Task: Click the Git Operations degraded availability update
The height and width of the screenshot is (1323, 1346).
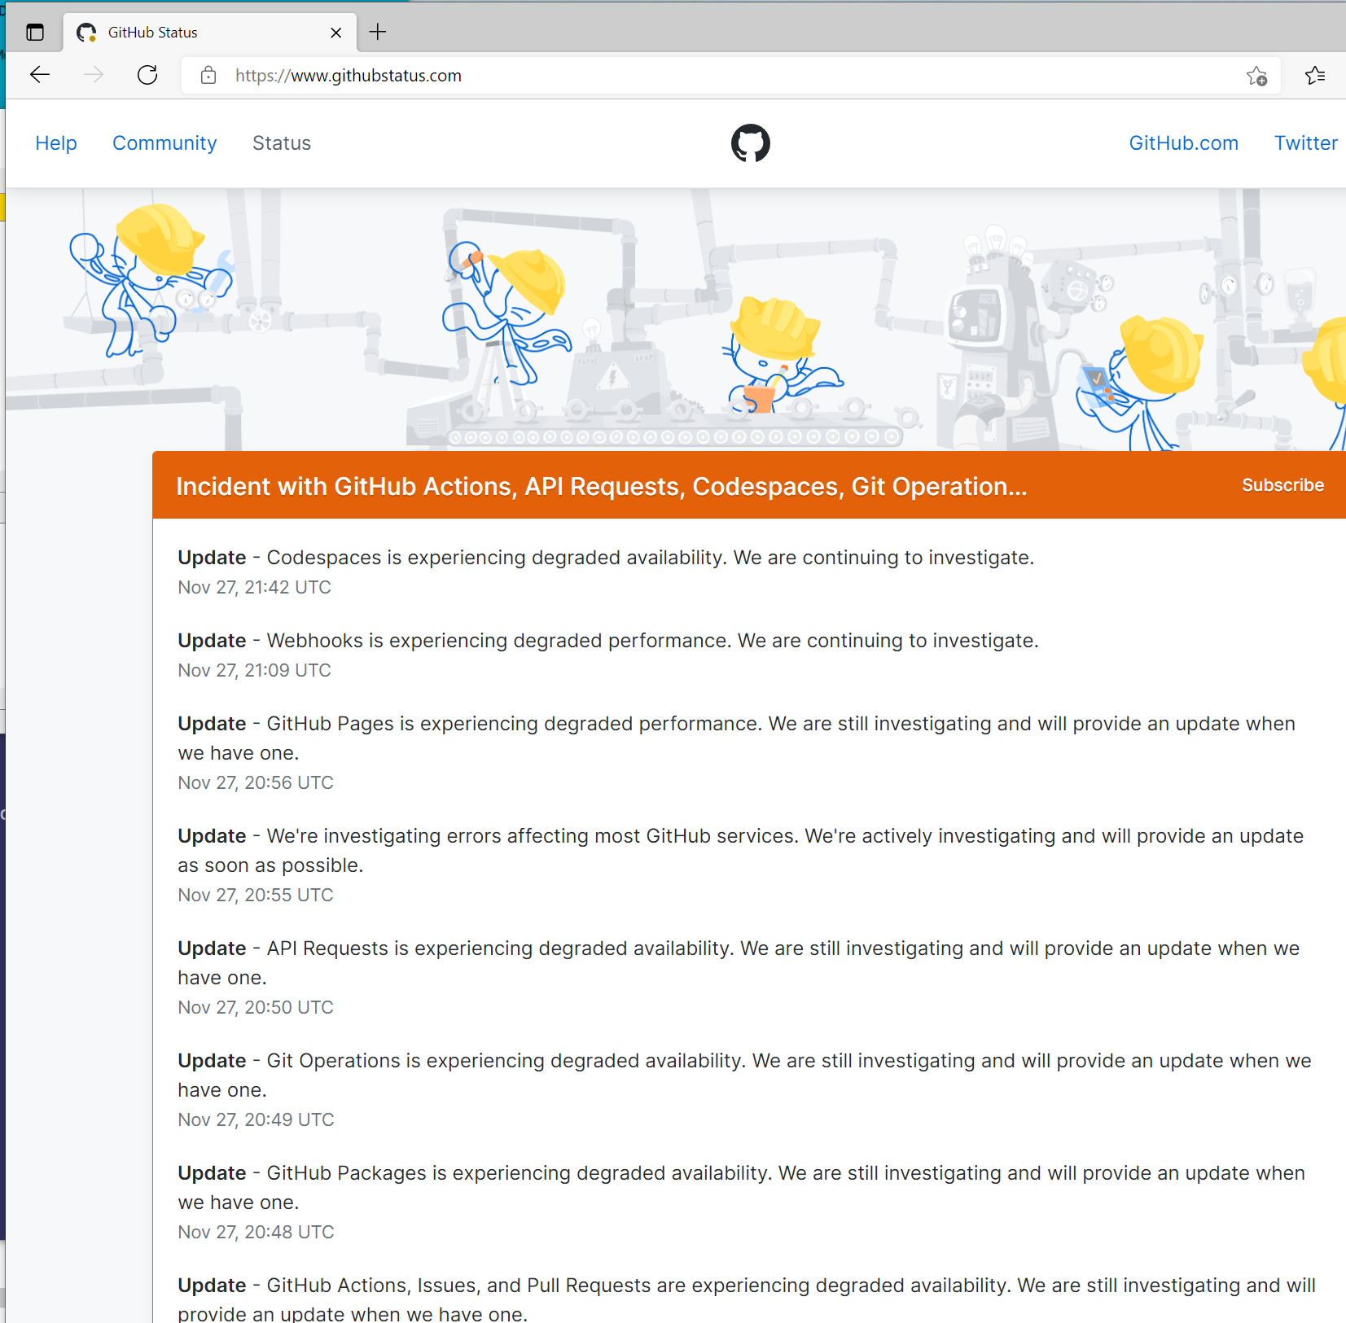Action: pyautogui.click(x=745, y=1075)
